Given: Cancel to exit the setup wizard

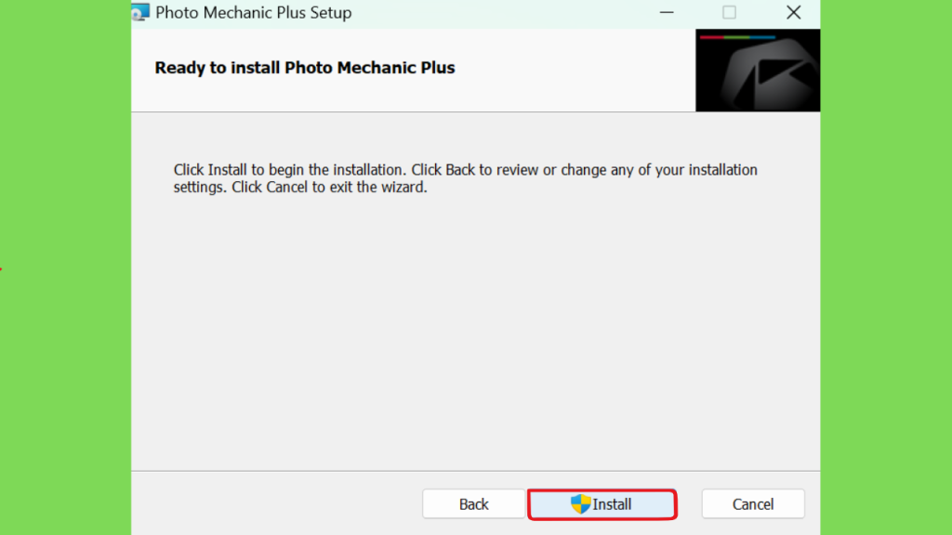Looking at the screenshot, I should click(753, 504).
